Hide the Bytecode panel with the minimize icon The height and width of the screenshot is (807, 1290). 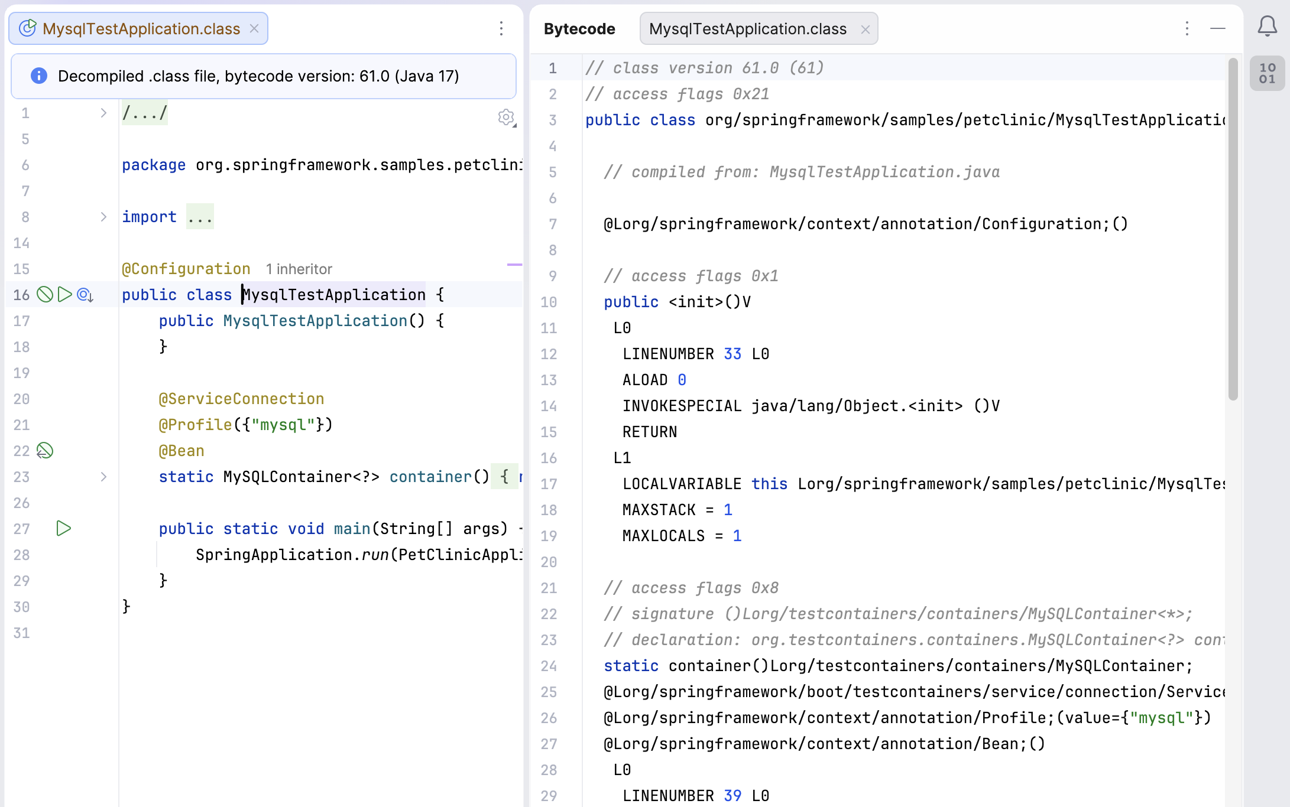click(x=1217, y=28)
